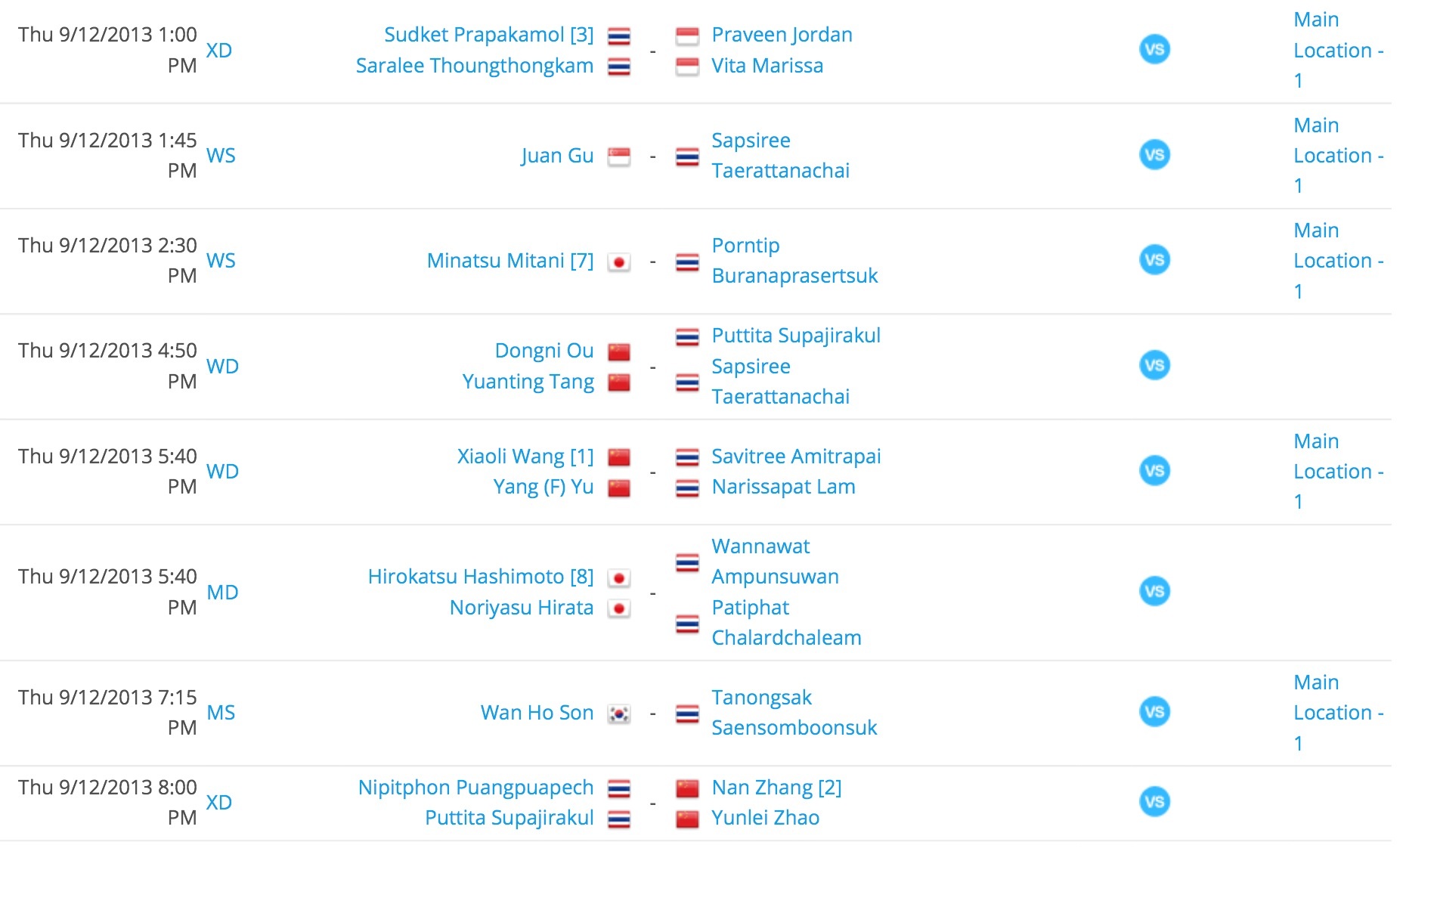Open Porntip Buranaprasertsuk player link
The height and width of the screenshot is (904, 1437).
[794, 260]
